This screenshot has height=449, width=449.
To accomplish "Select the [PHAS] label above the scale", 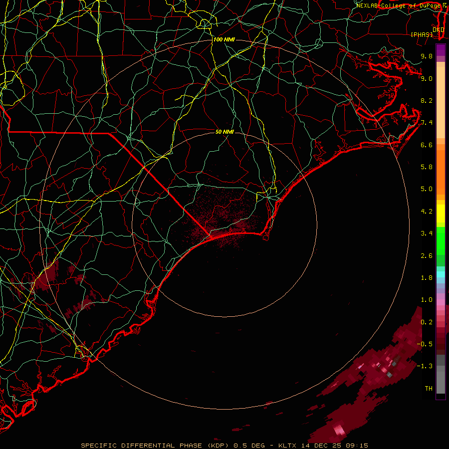I will [x=422, y=34].
